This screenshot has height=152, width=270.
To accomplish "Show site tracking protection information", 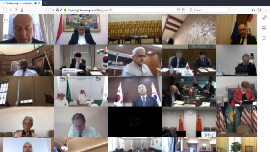I will pyautogui.click(x=50, y=10).
